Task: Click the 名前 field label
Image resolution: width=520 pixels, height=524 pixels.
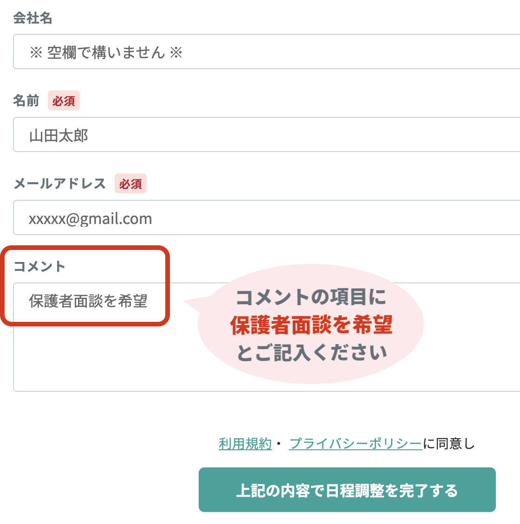Action: click(x=26, y=101)
